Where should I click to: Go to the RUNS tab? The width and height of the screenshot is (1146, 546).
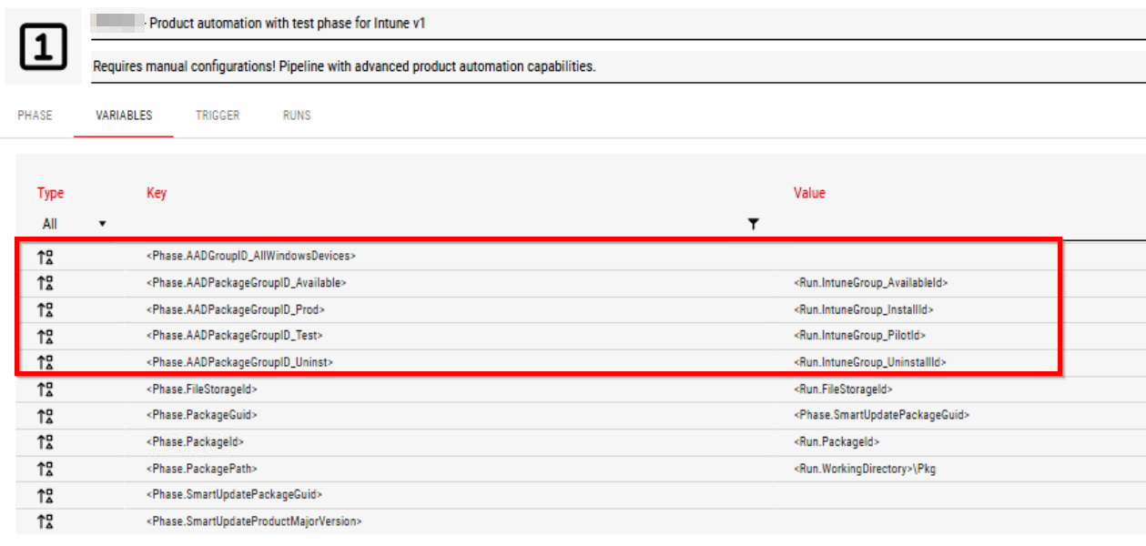(x=297, y=116)
